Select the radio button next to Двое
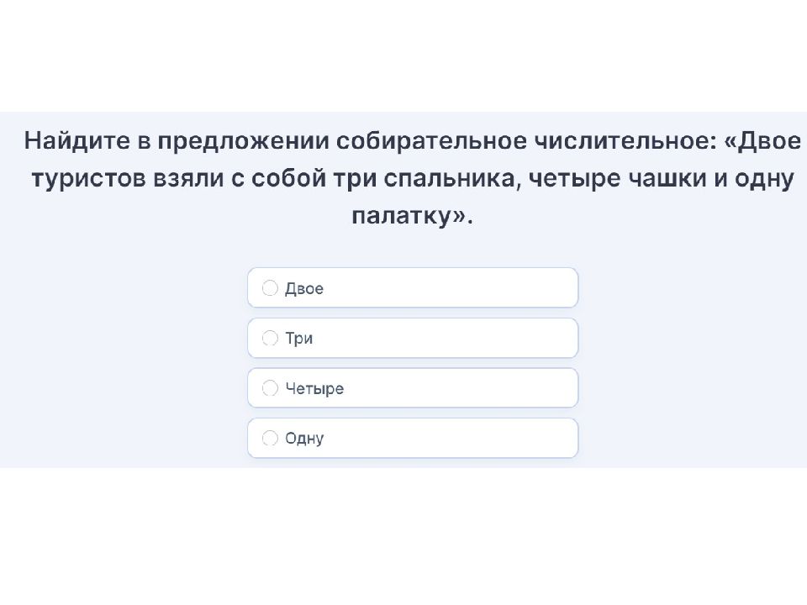The image size is (807, 605). point(270,288)
